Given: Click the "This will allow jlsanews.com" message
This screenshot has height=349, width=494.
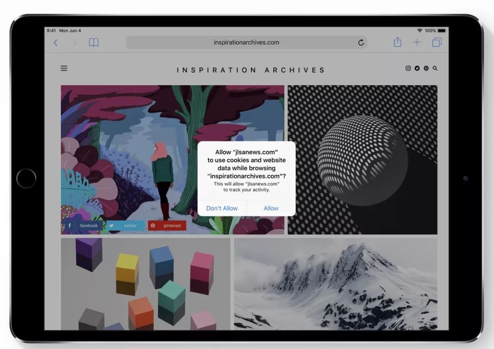Looking at the screenshot, I should point(247,187).
